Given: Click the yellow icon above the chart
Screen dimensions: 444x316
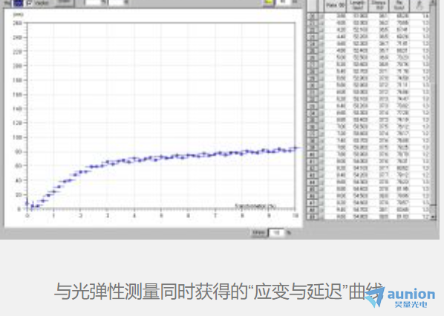Looking at the screenshot, I should (269, 2).
